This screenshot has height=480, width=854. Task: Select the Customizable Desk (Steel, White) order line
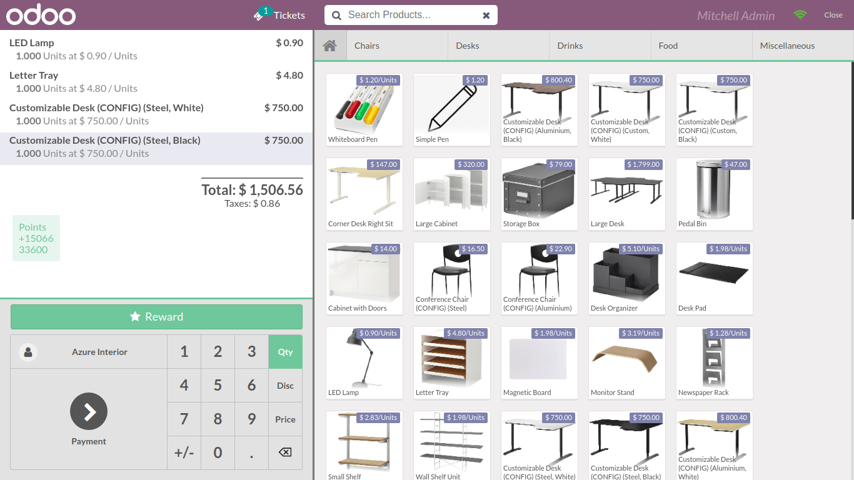tap(156, 114)
